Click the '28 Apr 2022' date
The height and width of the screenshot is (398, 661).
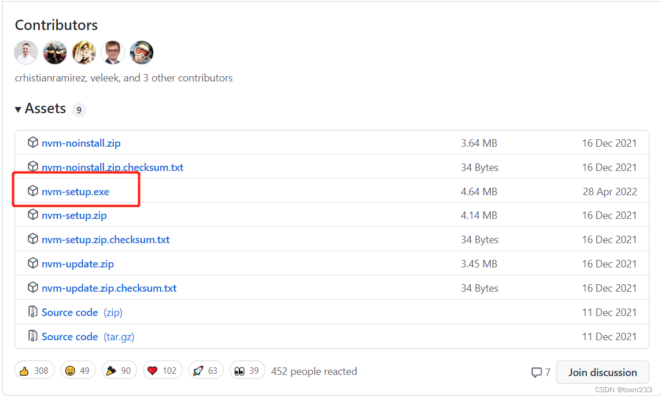610,192
